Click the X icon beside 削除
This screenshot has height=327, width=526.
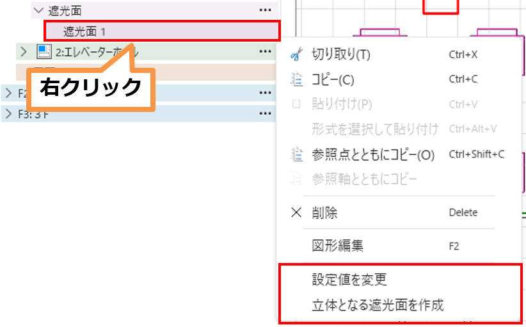coord(296,213)
